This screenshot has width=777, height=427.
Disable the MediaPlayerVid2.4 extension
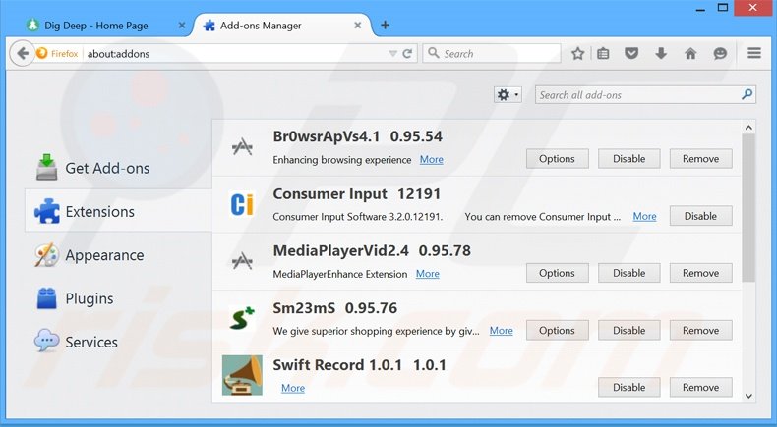(628, 273)
